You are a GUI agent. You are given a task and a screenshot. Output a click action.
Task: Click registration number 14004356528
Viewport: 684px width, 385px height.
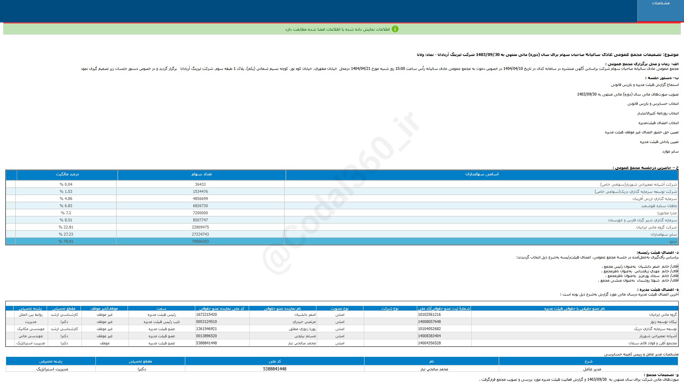(429, 343)
